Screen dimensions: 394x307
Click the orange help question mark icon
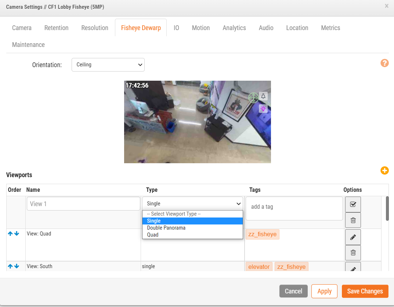coord(384,63)
